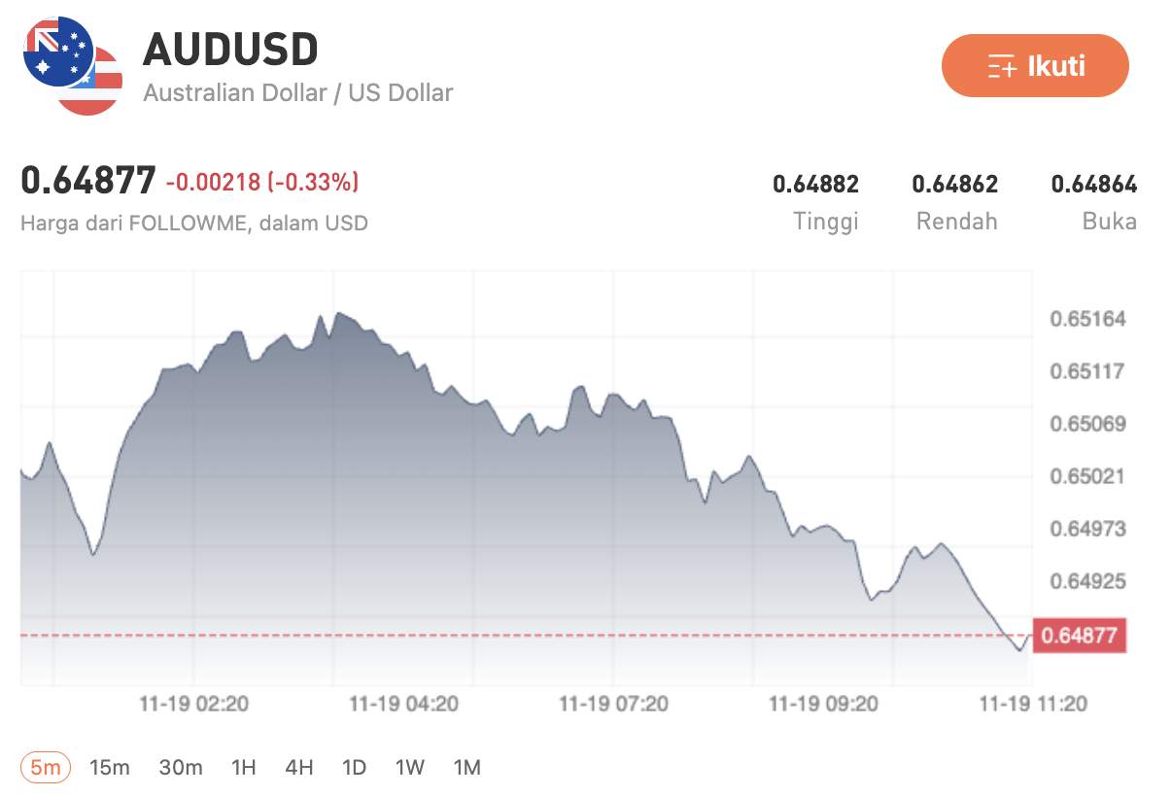Click the red current price tag 0.64877
This screenshot has width=1172, height=797.
(x=1082, y=633)
